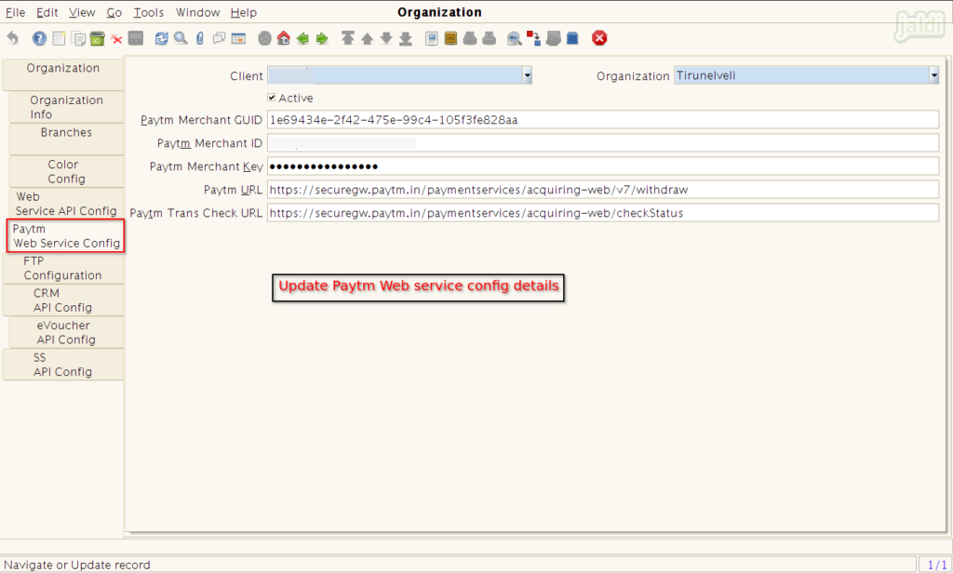Open the File menu
Viewport: 953px width, 573px height.
coord(15,12)
